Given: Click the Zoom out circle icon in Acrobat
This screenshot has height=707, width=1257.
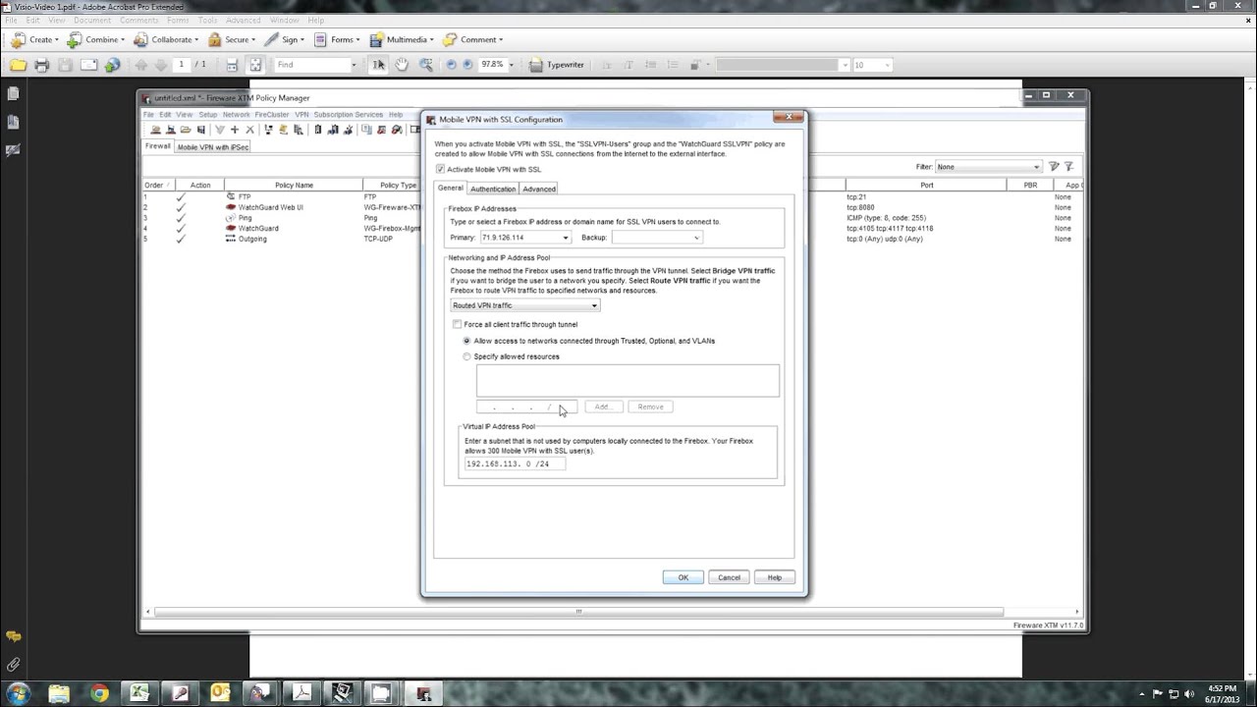Looking at the screenshot, I should [x=451, y=65].
